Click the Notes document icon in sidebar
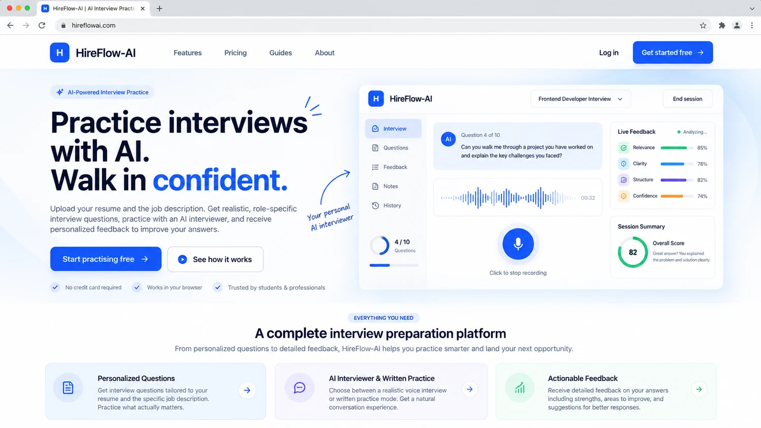 coord(375,187)
